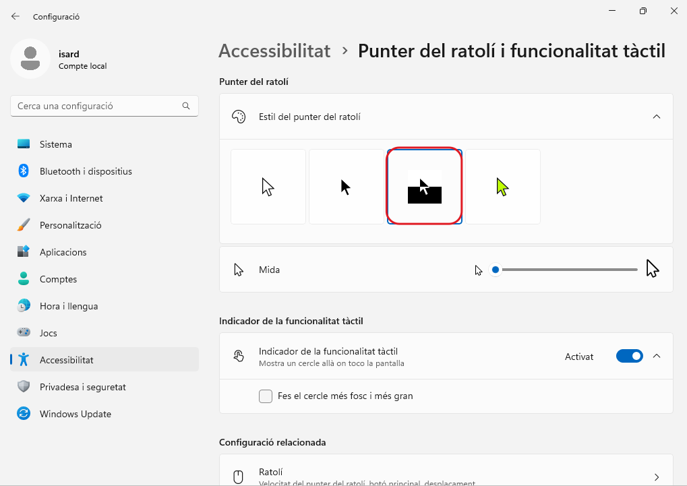The width and height of the screenshot is (687, 486).
Task: Collapse the touch indicator options chevron
Action: (x=657, y=356)
